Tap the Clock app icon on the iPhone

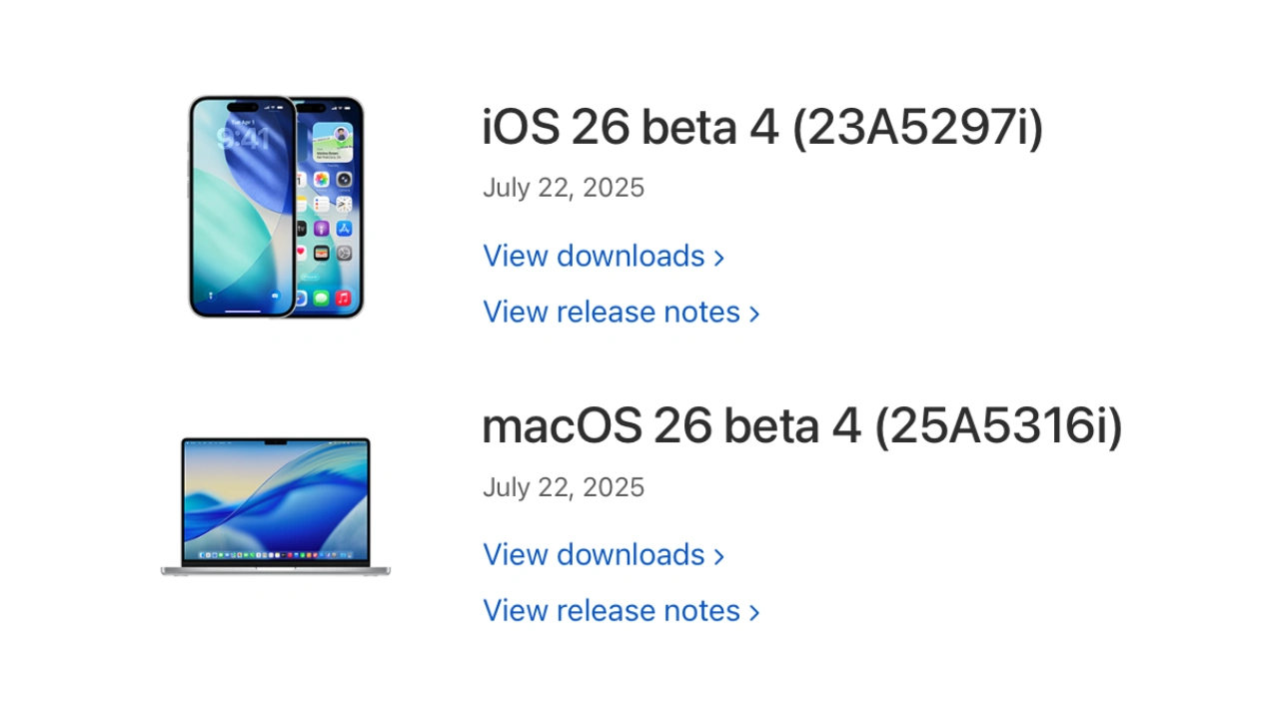343,205
